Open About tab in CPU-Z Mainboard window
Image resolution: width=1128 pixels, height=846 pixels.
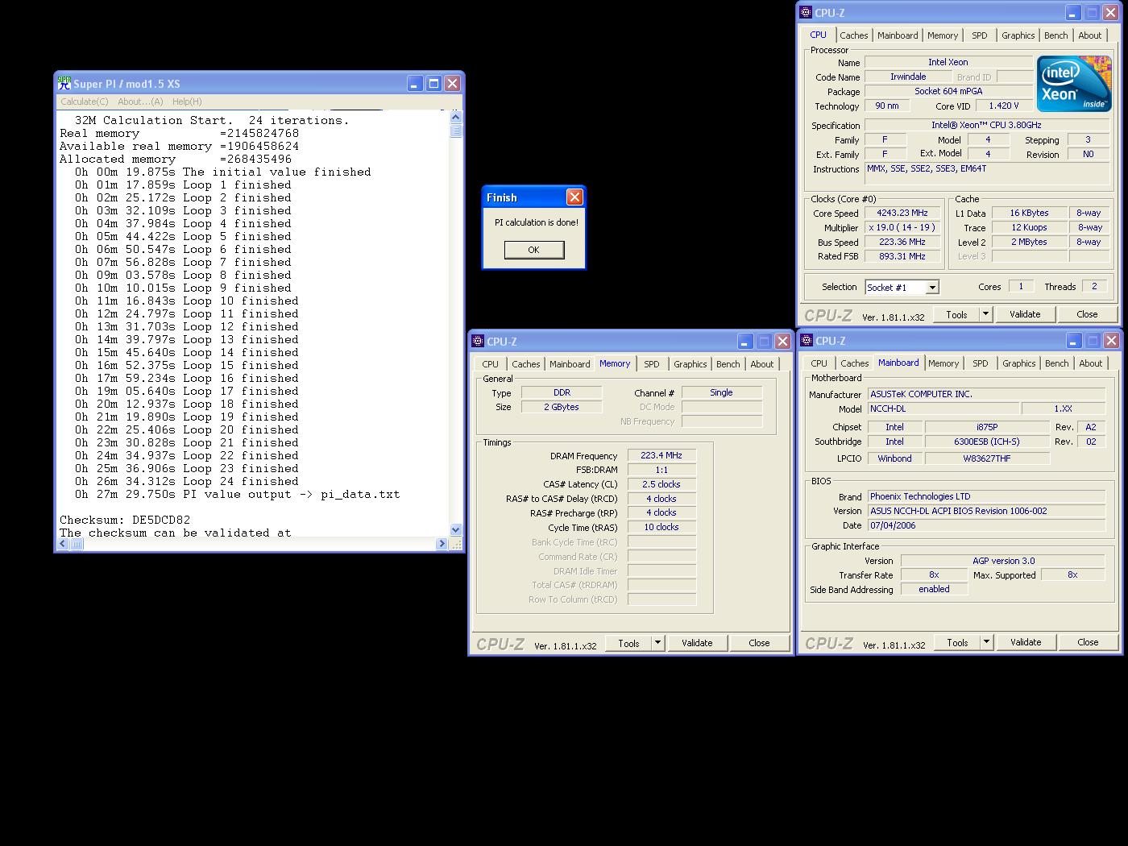point(1090,363)
